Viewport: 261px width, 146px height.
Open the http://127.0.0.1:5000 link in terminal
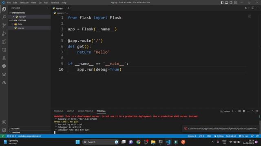tap(84, 119)
